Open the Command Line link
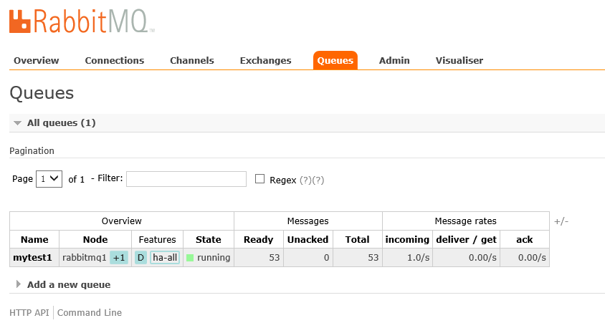The width and height of the screenshot is (605, 328). 90,312
